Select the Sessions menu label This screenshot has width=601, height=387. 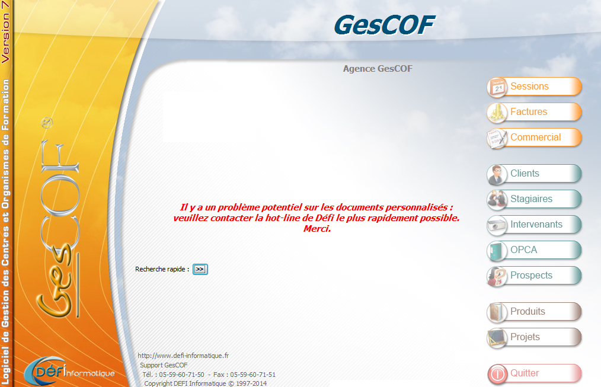529,87
